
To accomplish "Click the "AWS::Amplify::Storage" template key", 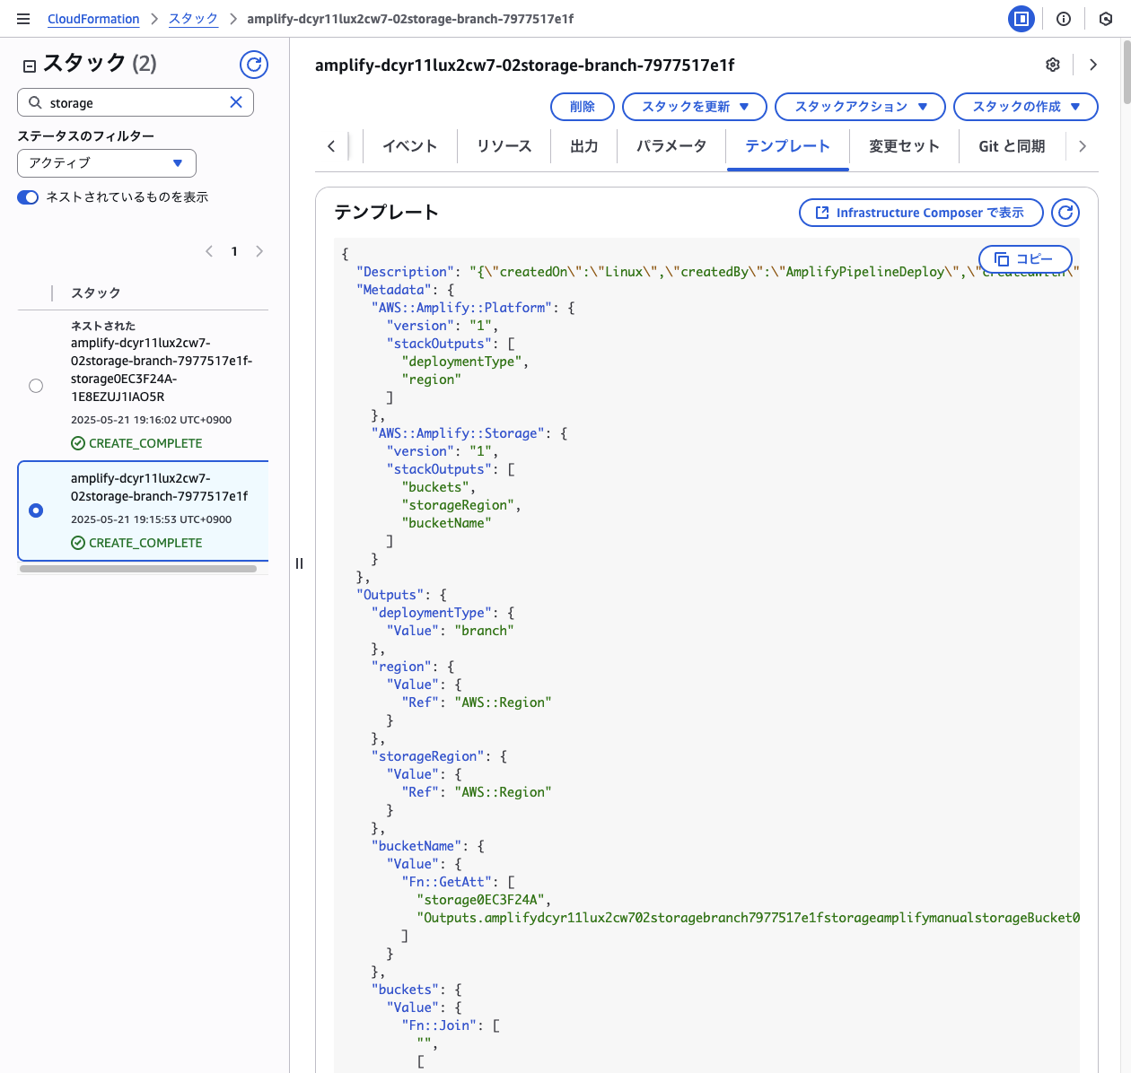I will [x=459, y=433].
